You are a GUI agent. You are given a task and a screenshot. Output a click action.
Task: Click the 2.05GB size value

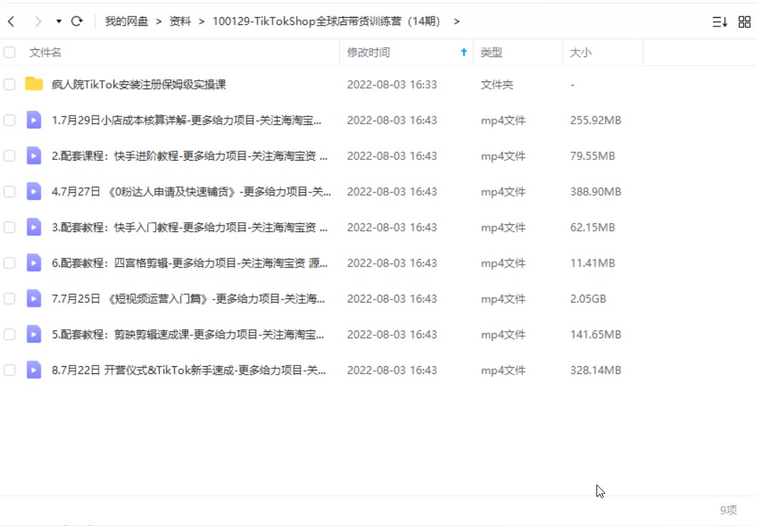[587, 299]
